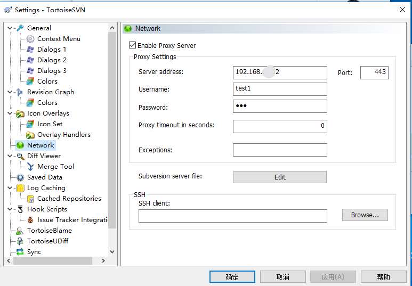Click the Dialogs 3 flag icon
This screenshot has width=412, height=286.
[30, 71]
